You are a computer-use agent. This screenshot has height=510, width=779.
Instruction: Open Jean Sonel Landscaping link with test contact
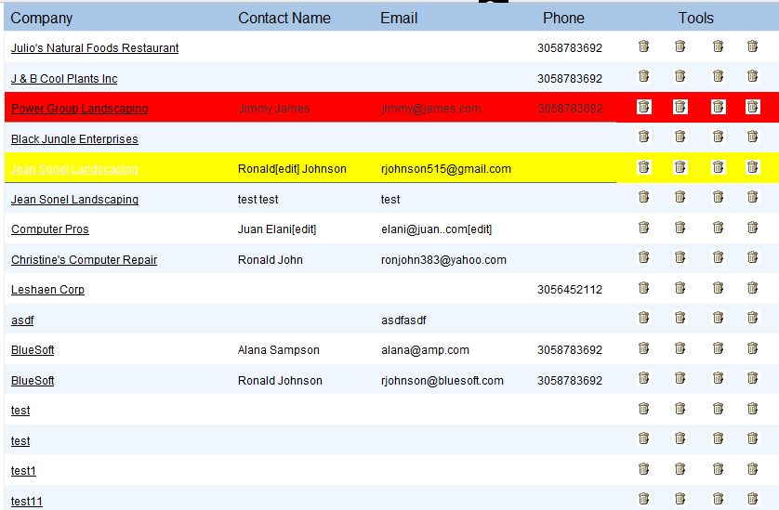coord(74,199)
